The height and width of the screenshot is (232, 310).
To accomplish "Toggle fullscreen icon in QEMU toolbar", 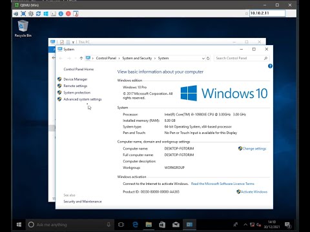I will pyautogui.click(x=23, y=14).
